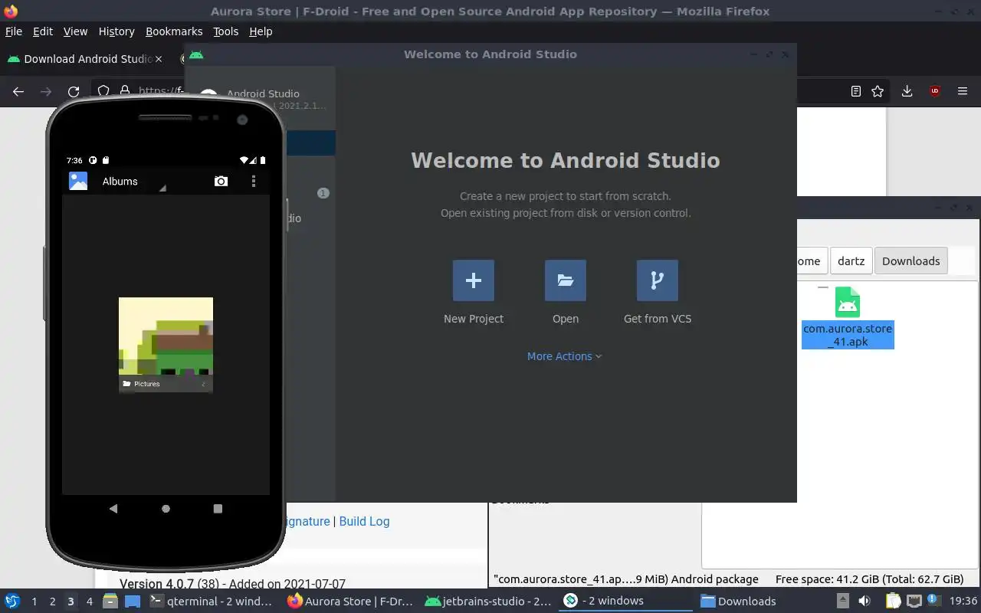Tap the Gallery app icon beside Albums
Image resolution: width=981 pixels, height=613 pixels.
click(x=78, y=181)
